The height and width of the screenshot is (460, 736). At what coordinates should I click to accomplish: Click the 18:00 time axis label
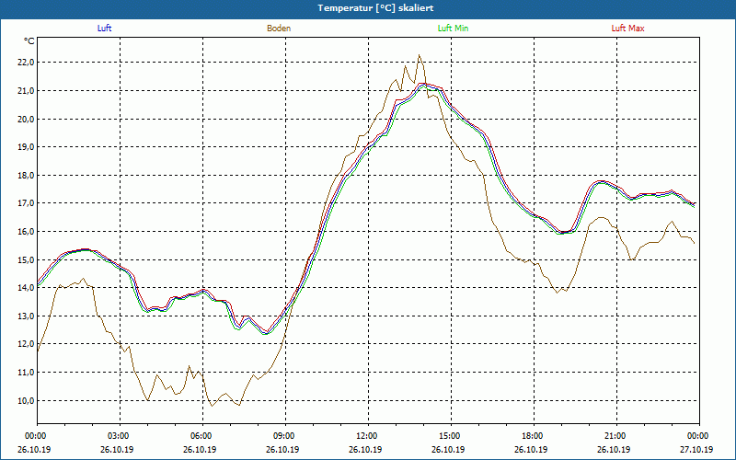point(534,436)
